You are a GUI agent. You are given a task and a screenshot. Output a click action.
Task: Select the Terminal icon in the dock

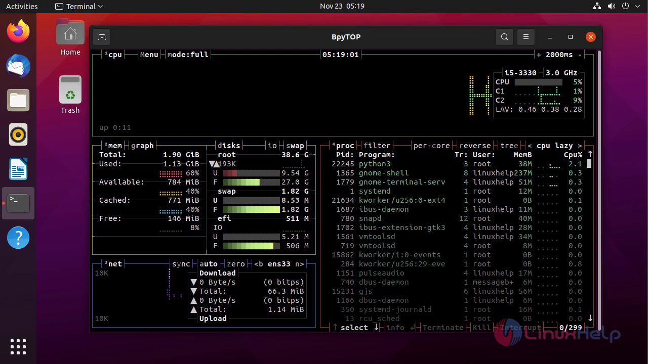18,203
